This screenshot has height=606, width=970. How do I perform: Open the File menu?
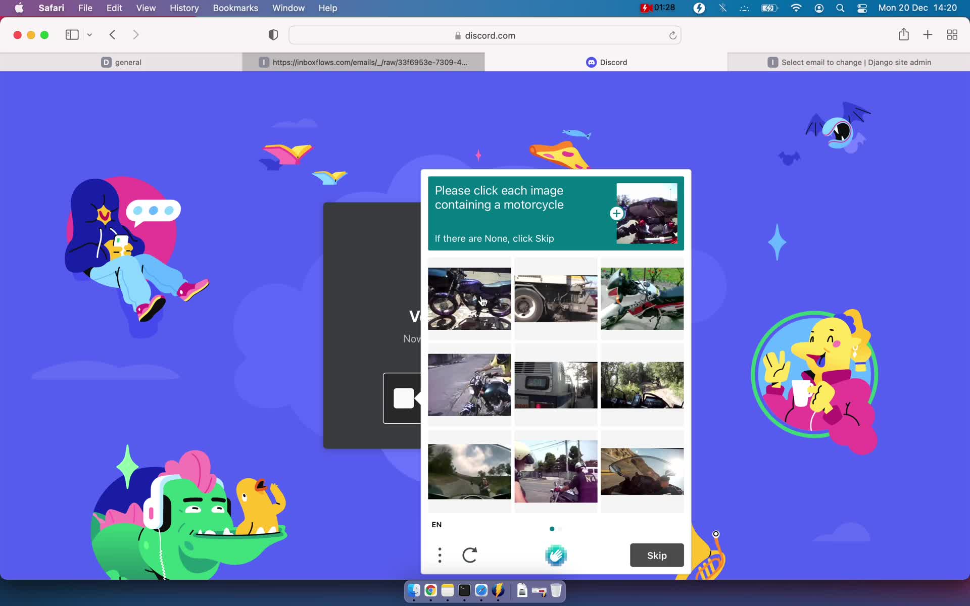[85, 8]
